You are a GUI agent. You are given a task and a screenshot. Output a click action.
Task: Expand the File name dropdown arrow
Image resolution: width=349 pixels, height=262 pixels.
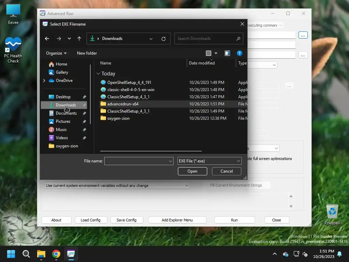point(170,161)
